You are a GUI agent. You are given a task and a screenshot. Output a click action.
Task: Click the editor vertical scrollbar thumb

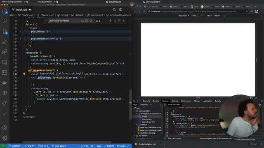coord(130,104)
